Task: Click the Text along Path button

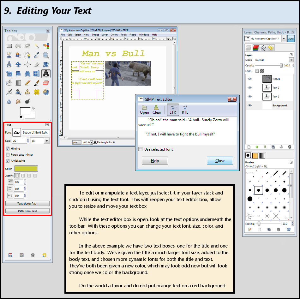Action: 27,203
